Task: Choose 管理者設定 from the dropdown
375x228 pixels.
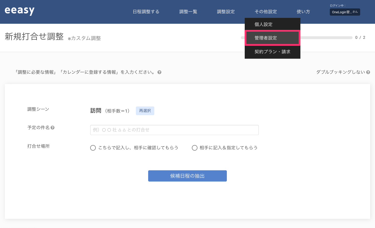Action: (273, 38)
